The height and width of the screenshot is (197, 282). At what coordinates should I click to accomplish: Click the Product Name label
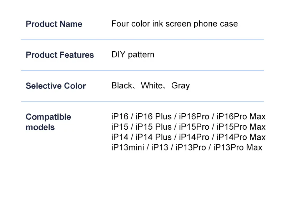(x=54, y=24)
